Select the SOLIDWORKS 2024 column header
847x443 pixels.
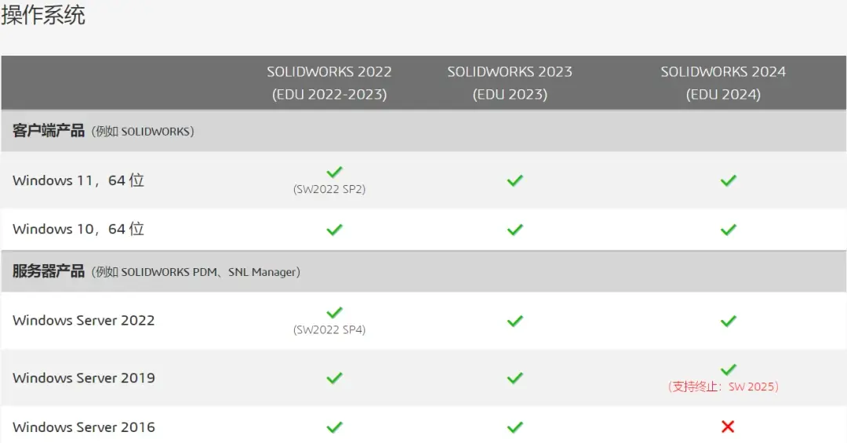723,82
